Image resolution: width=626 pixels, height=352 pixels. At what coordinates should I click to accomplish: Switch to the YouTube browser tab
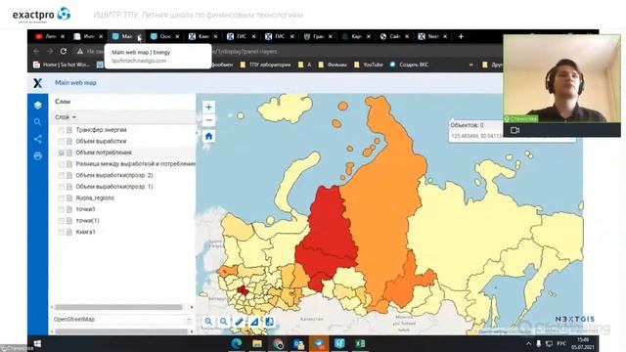pyautogui.click(x=50, y=36)
